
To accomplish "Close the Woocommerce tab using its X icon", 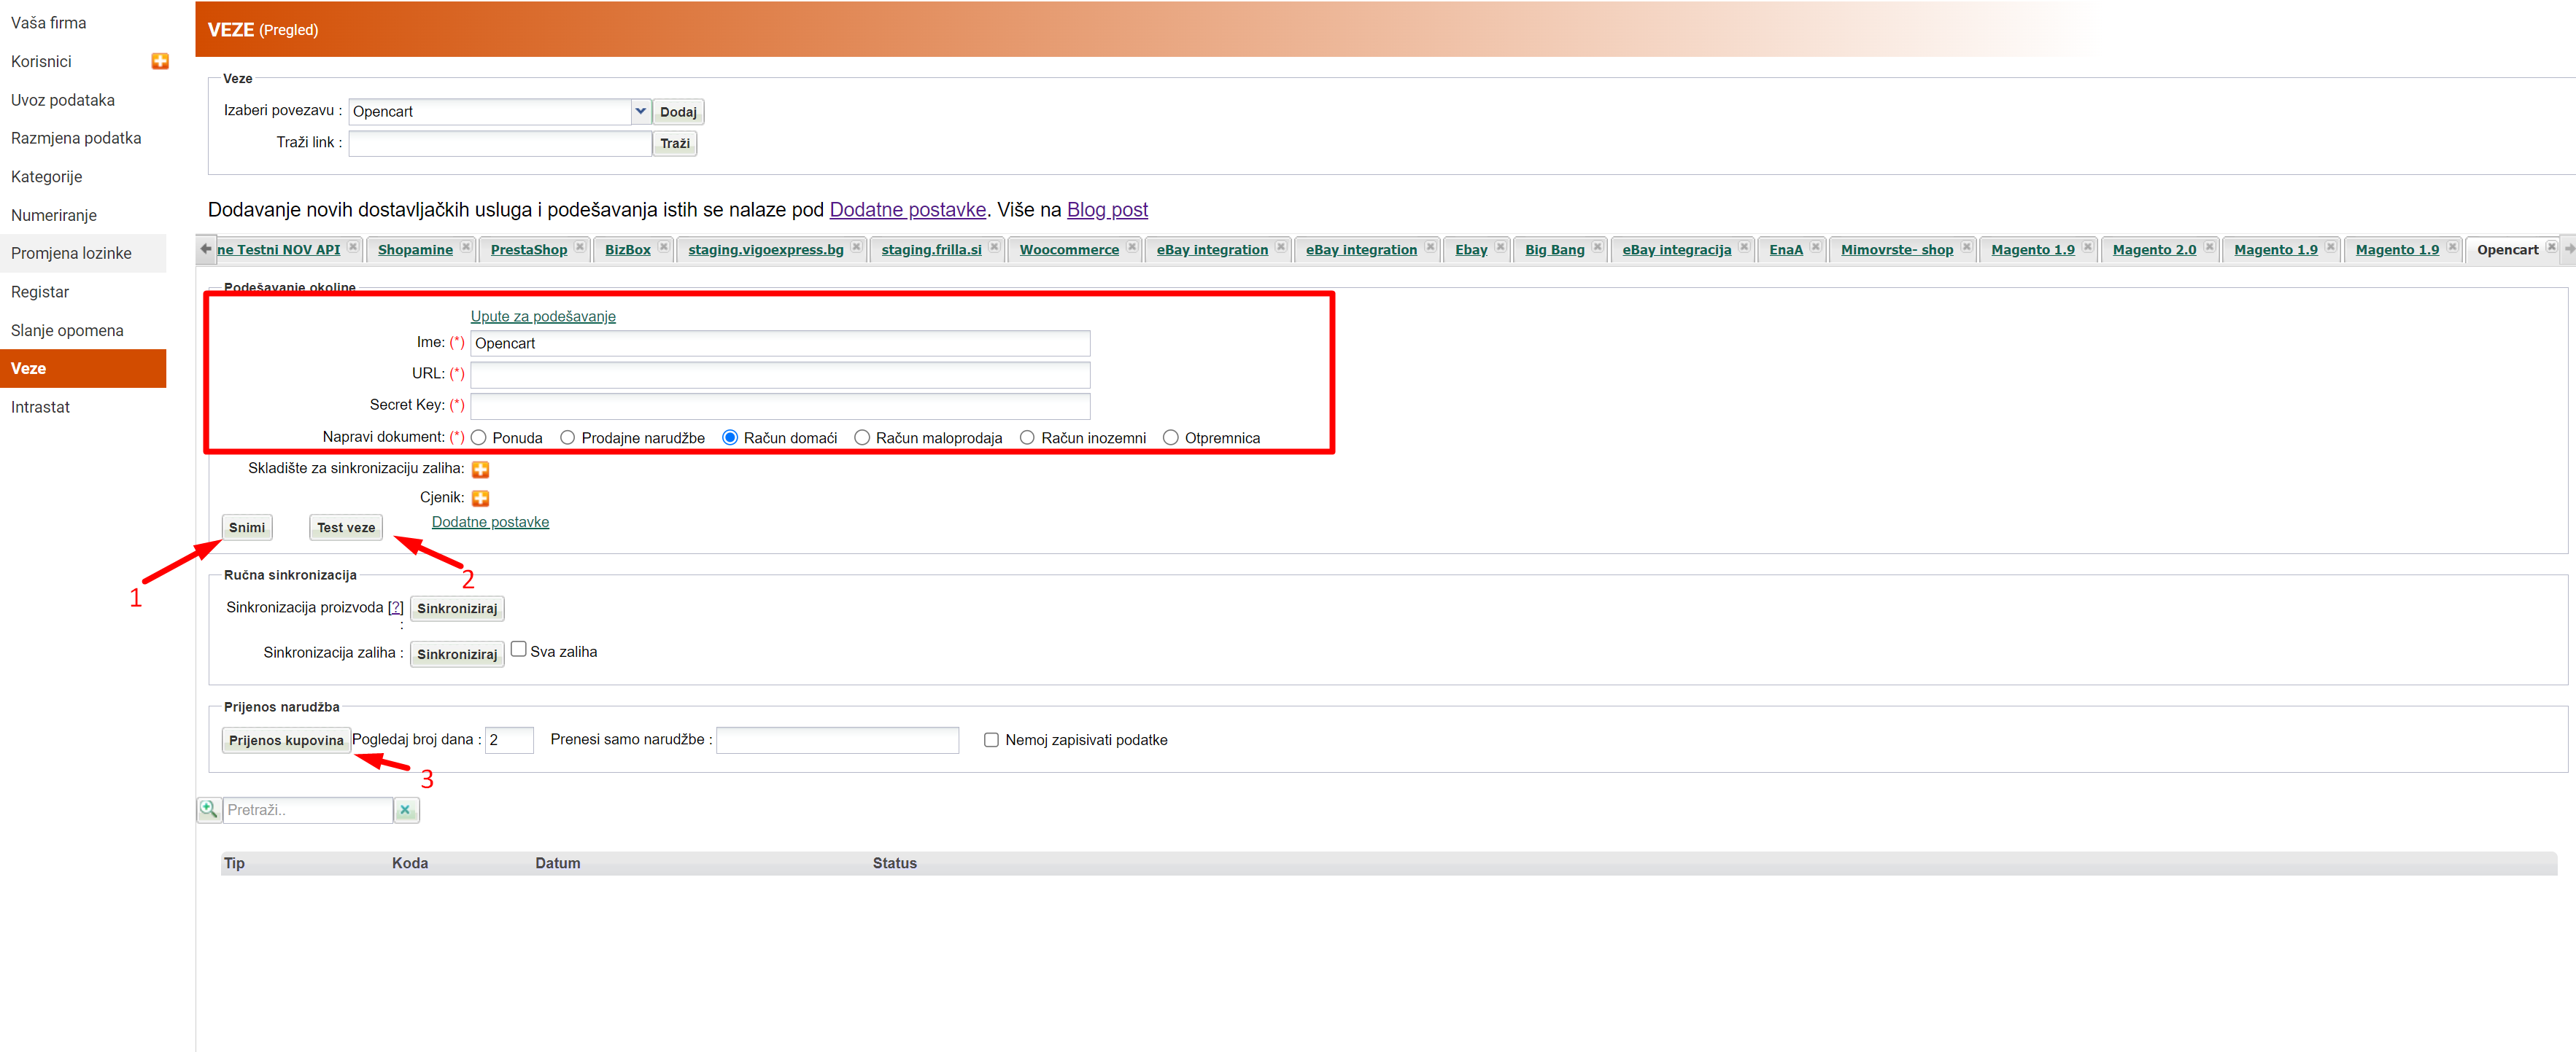I will click(1132, 246).
